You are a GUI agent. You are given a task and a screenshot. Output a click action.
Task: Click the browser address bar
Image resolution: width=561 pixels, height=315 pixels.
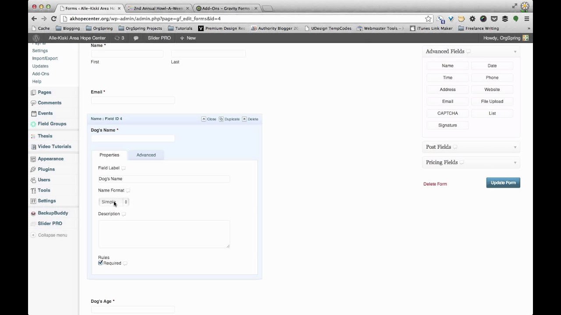(x=247, y=19)
